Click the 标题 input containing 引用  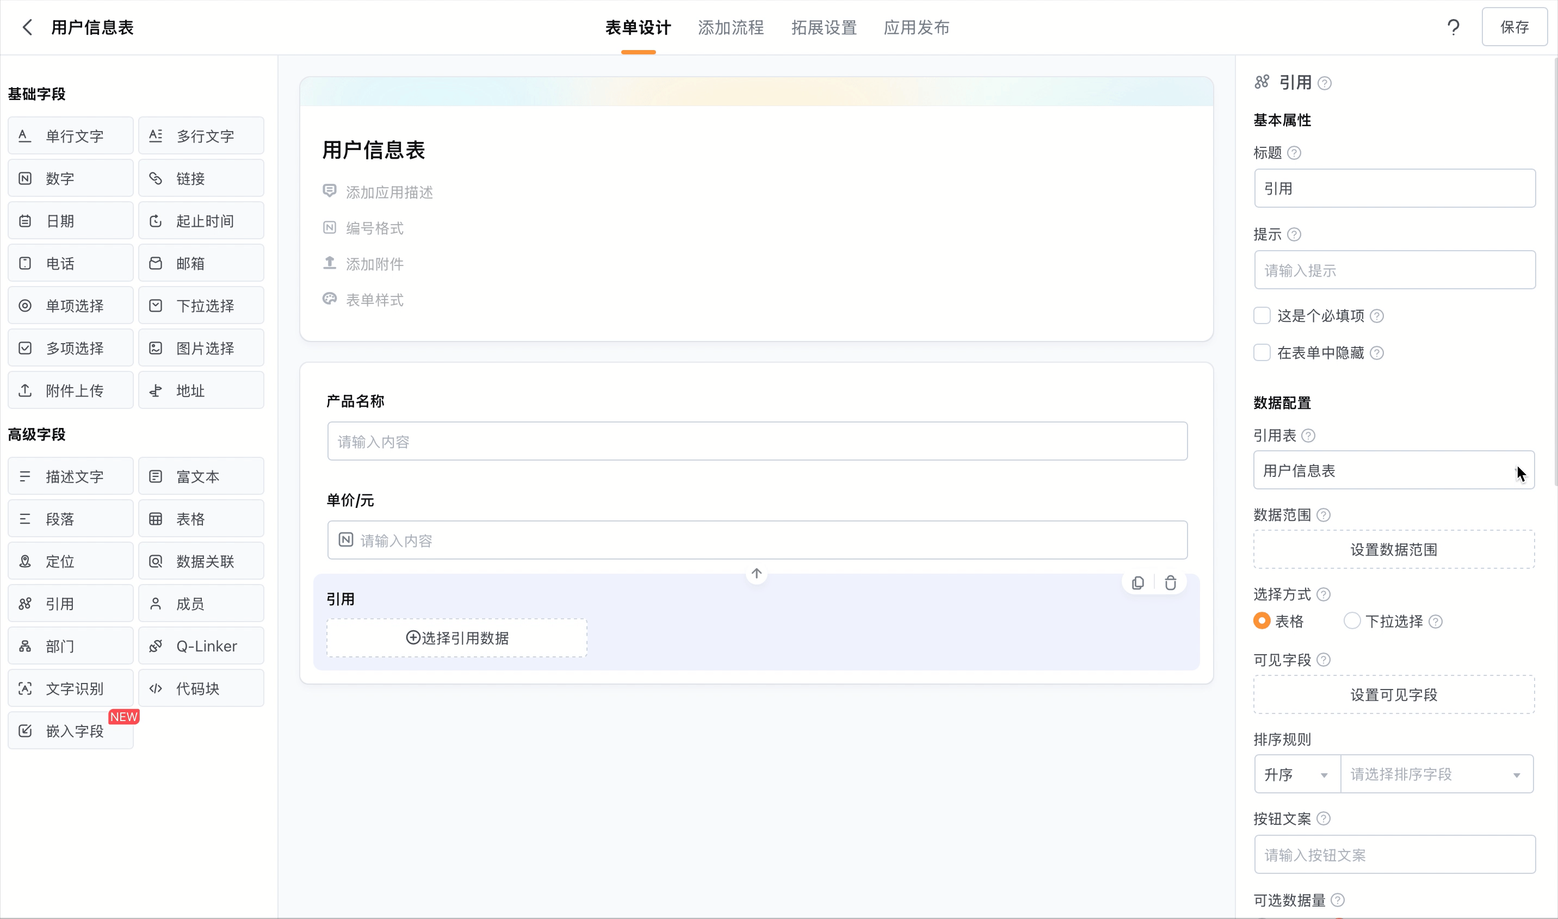pos(1395,188)
